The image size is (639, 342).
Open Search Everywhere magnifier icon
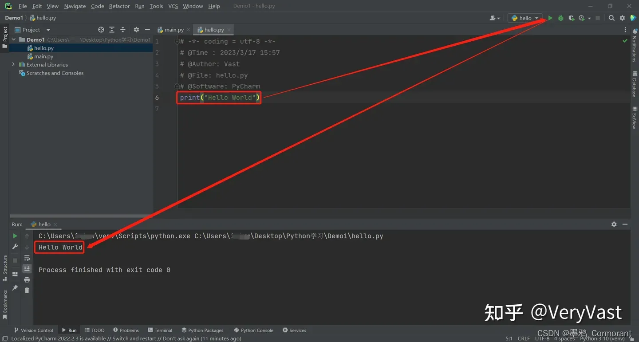(x=611, y=18)
